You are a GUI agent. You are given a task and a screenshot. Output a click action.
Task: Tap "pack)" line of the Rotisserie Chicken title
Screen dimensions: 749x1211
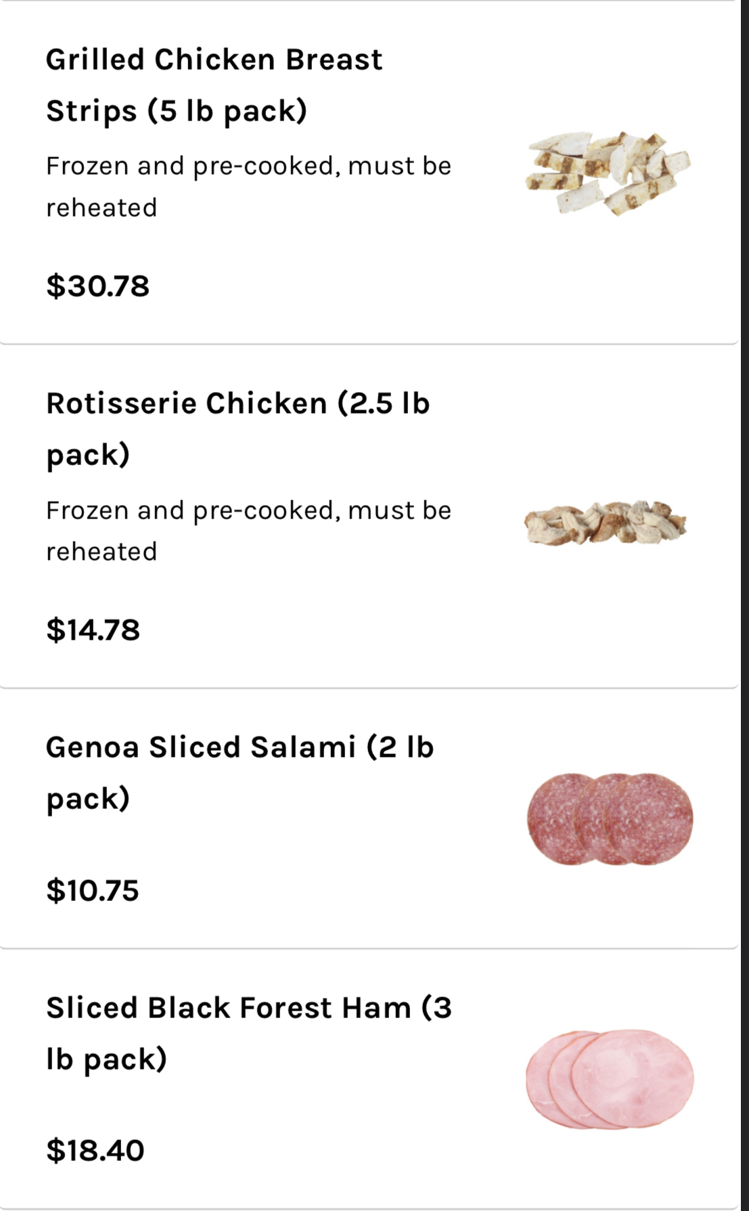(x=88, y=455)
